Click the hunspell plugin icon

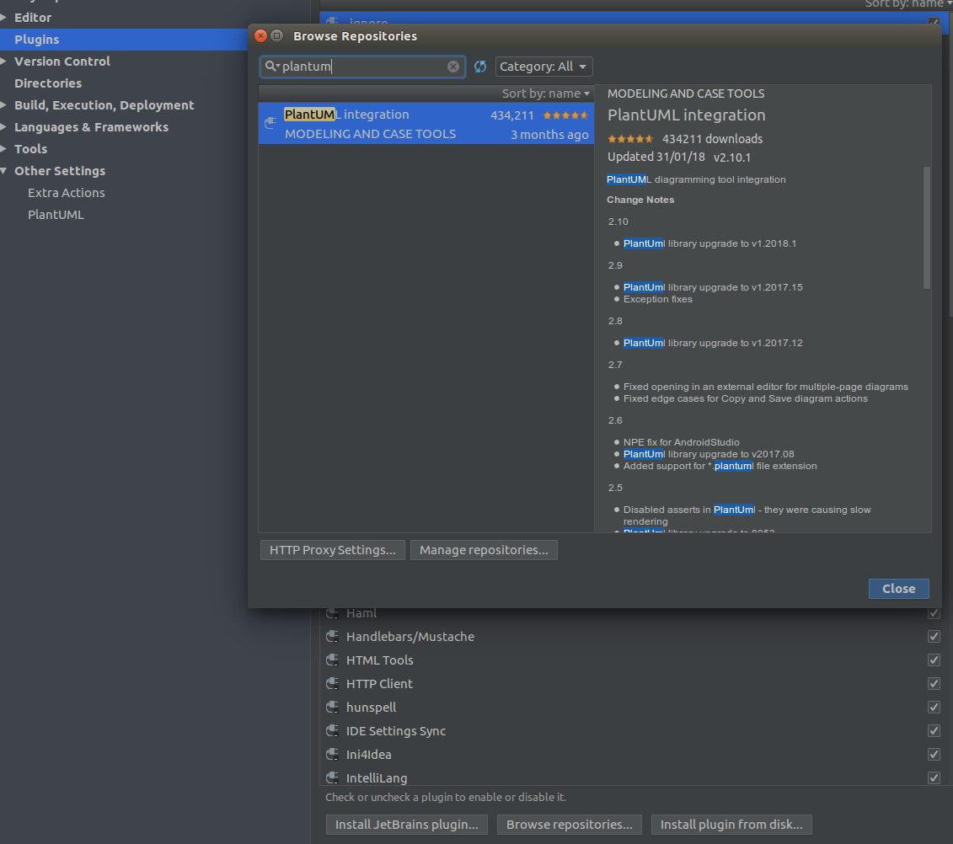332,707
